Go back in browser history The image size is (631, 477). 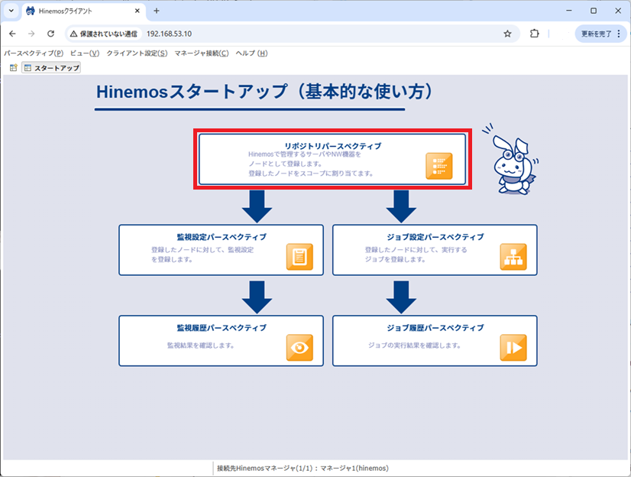(12, 34)
